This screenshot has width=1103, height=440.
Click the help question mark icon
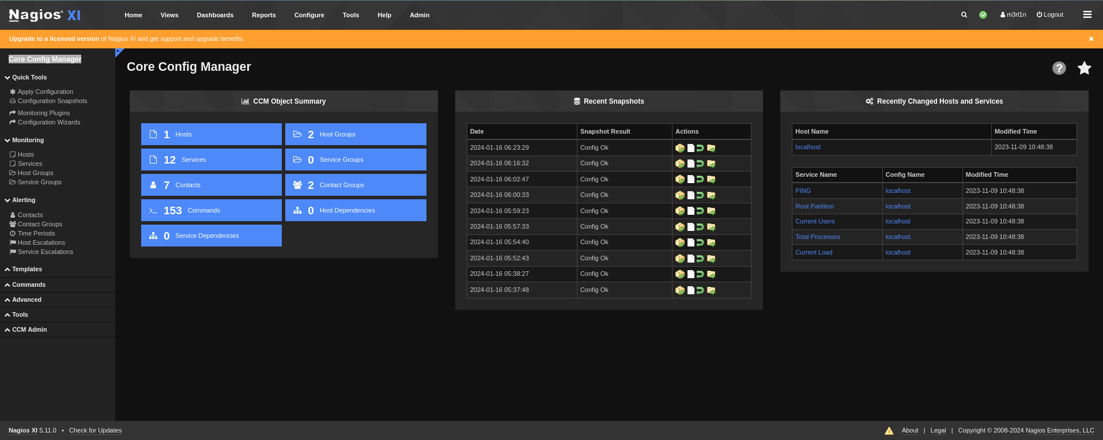1059,68
